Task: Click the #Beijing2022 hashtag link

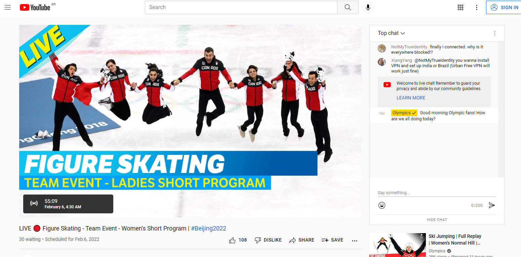Action: tap(208, 228)
